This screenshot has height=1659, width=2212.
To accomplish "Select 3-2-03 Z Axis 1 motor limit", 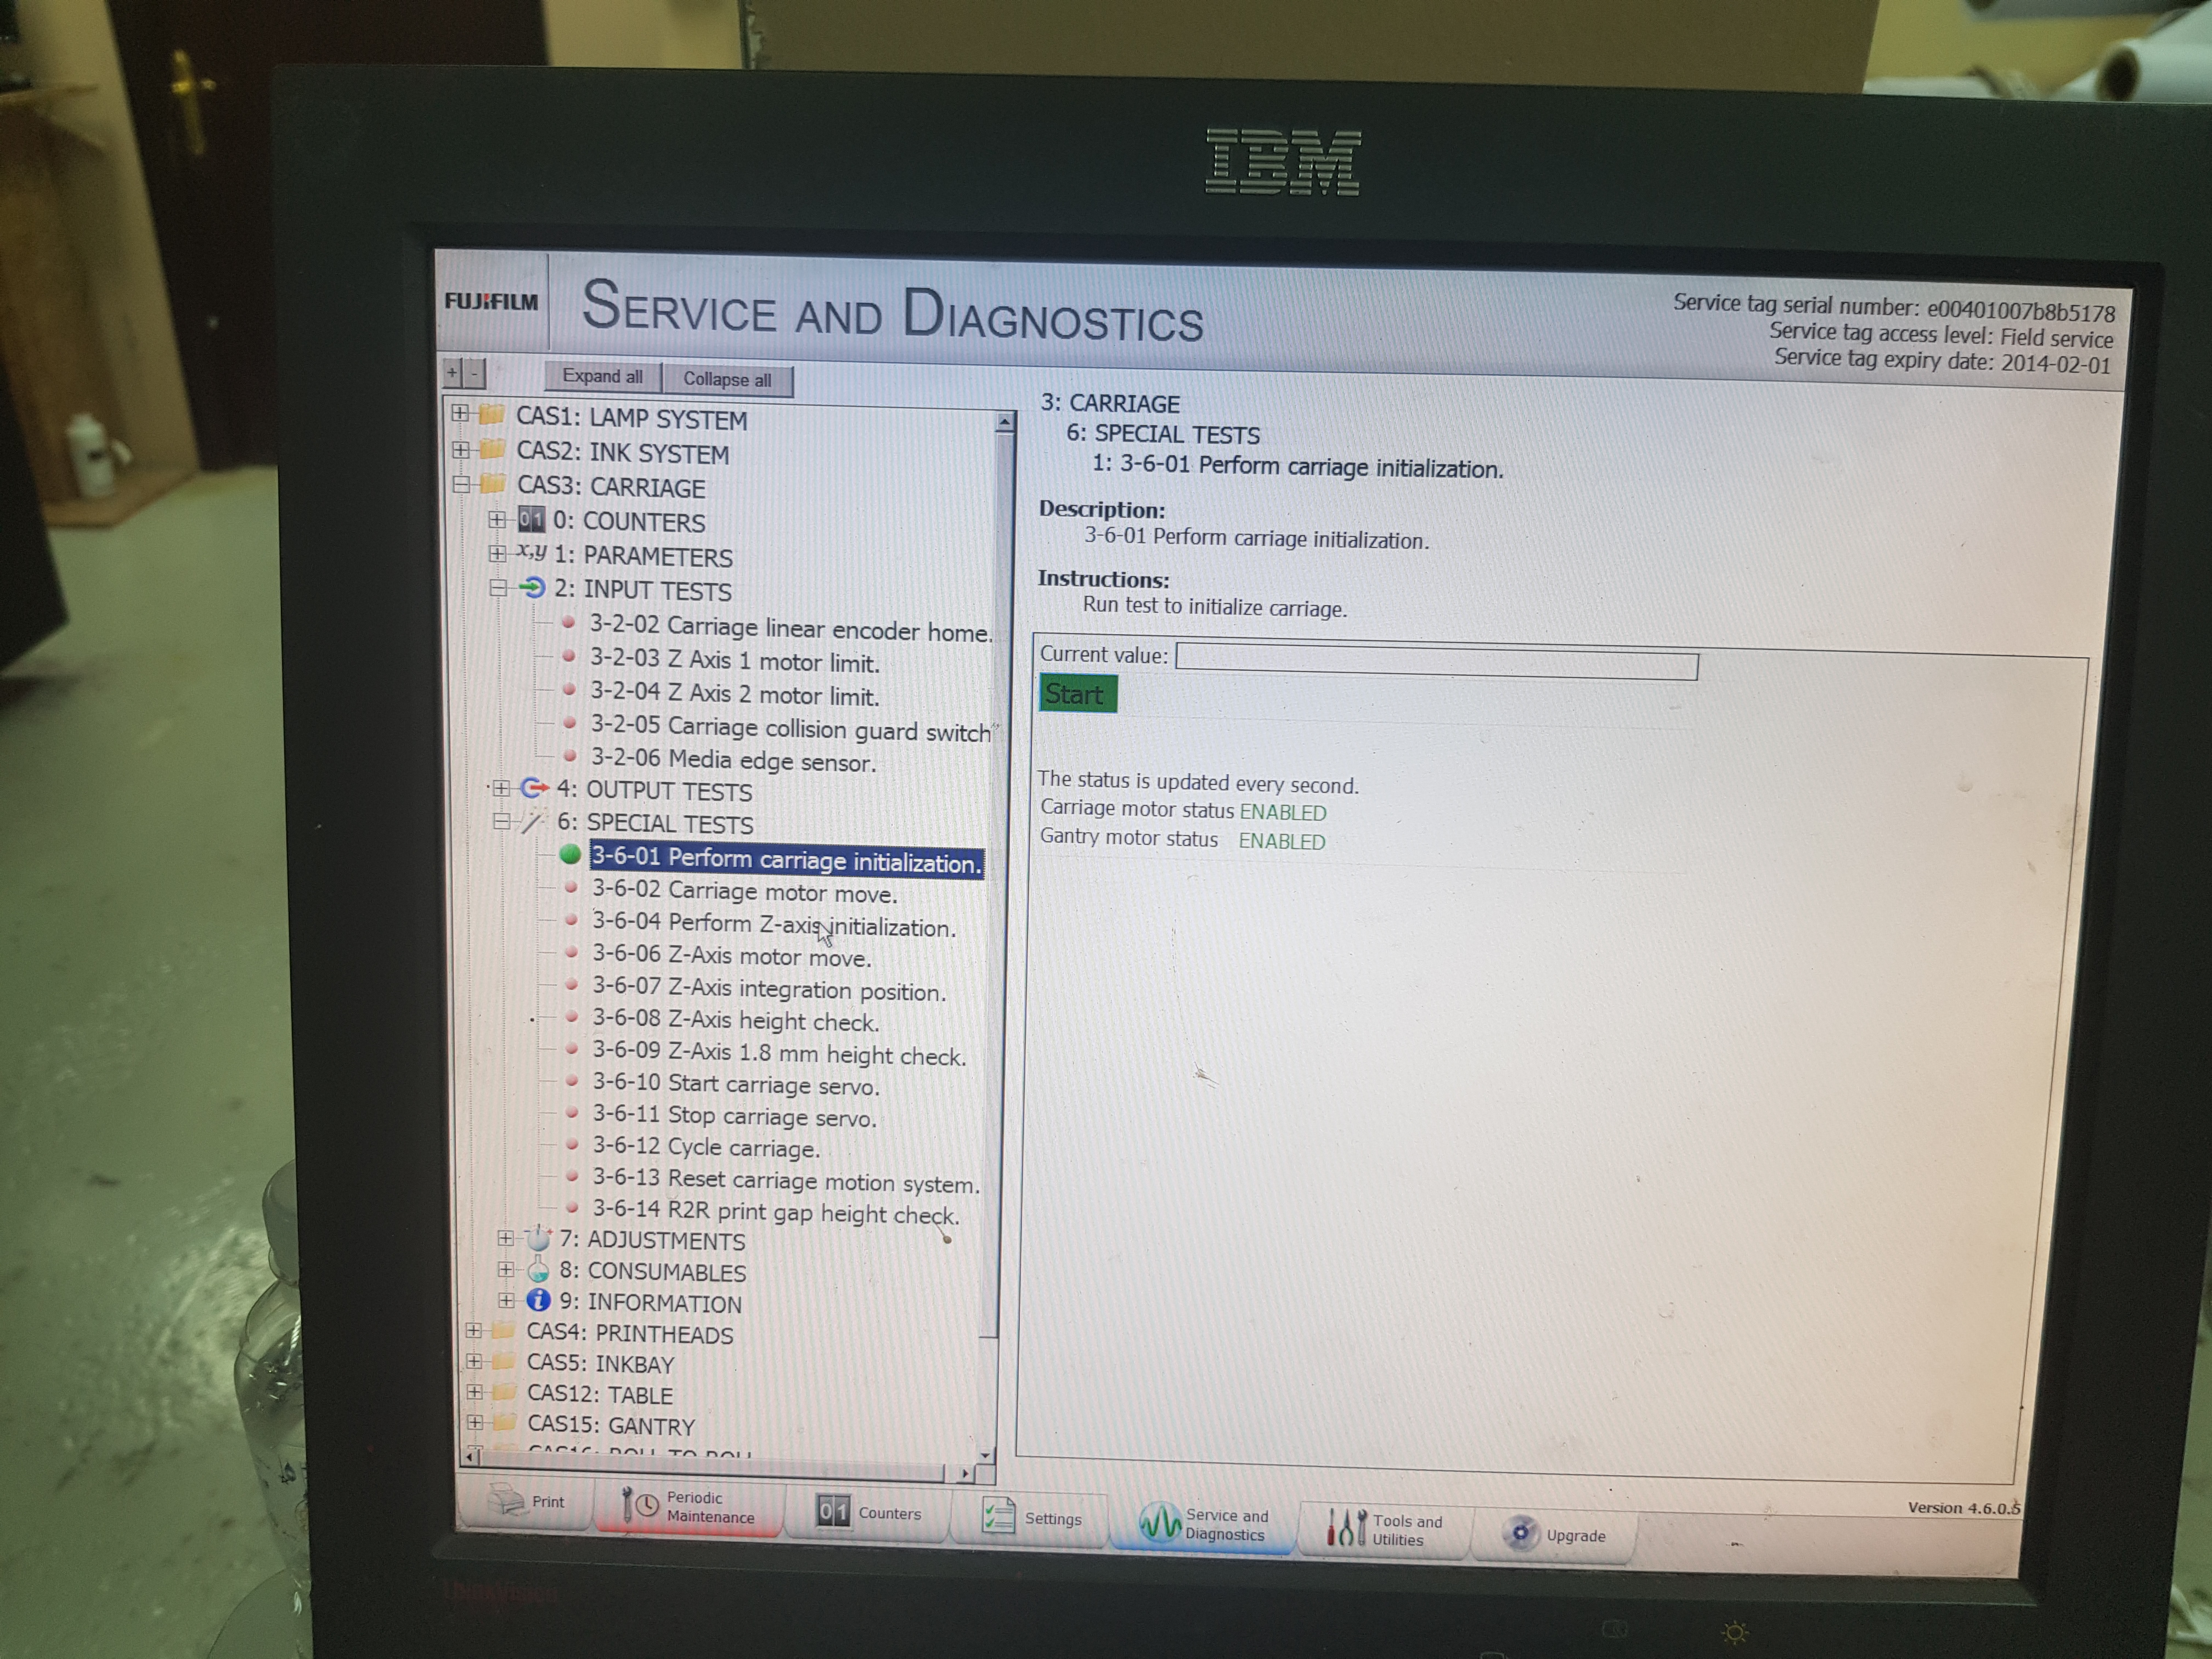I will click(x=734, y=661).
